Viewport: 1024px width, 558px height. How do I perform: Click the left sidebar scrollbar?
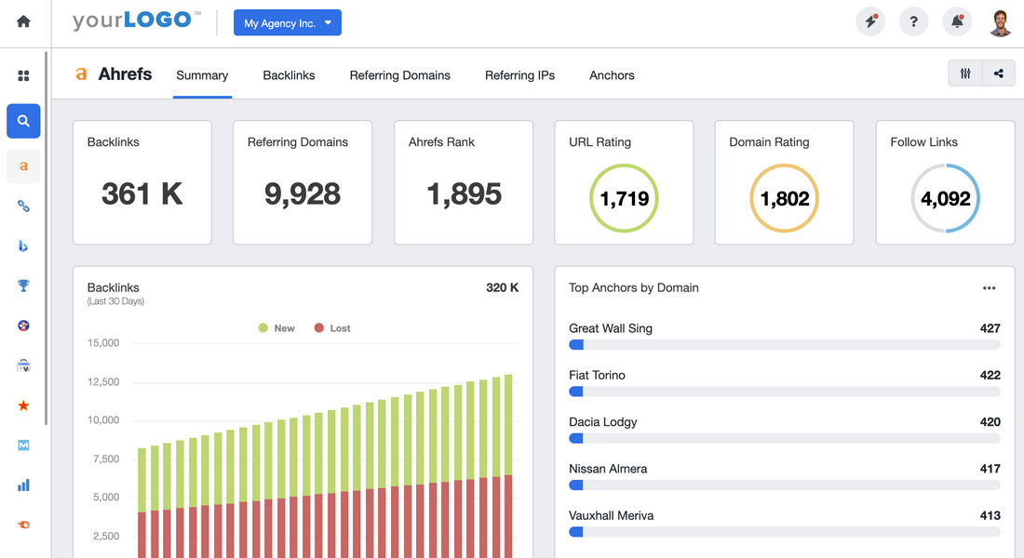click(47, 238)
